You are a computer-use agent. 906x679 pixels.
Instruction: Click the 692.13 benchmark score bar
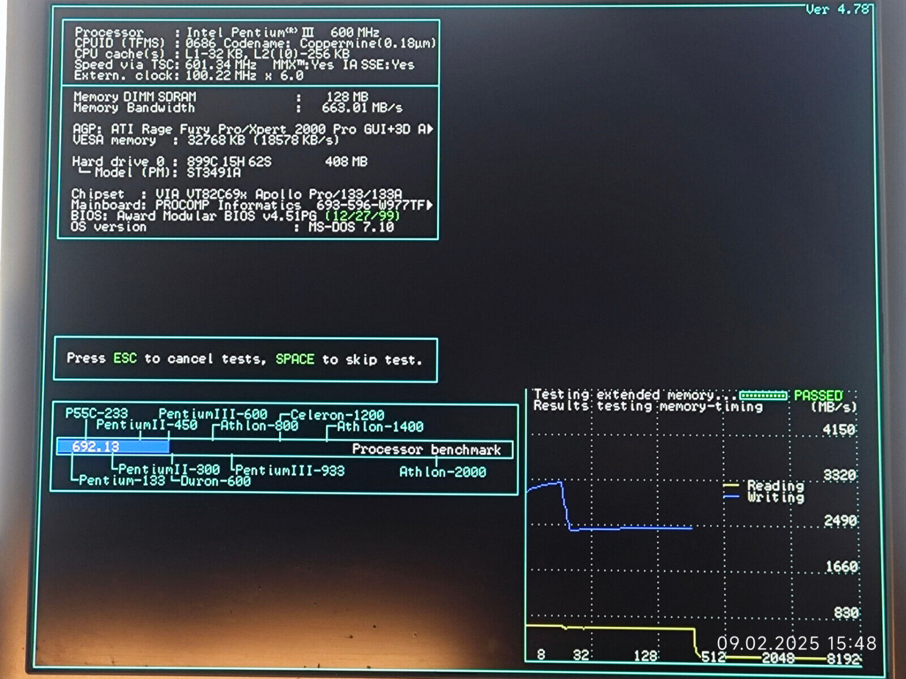(113, 446)
